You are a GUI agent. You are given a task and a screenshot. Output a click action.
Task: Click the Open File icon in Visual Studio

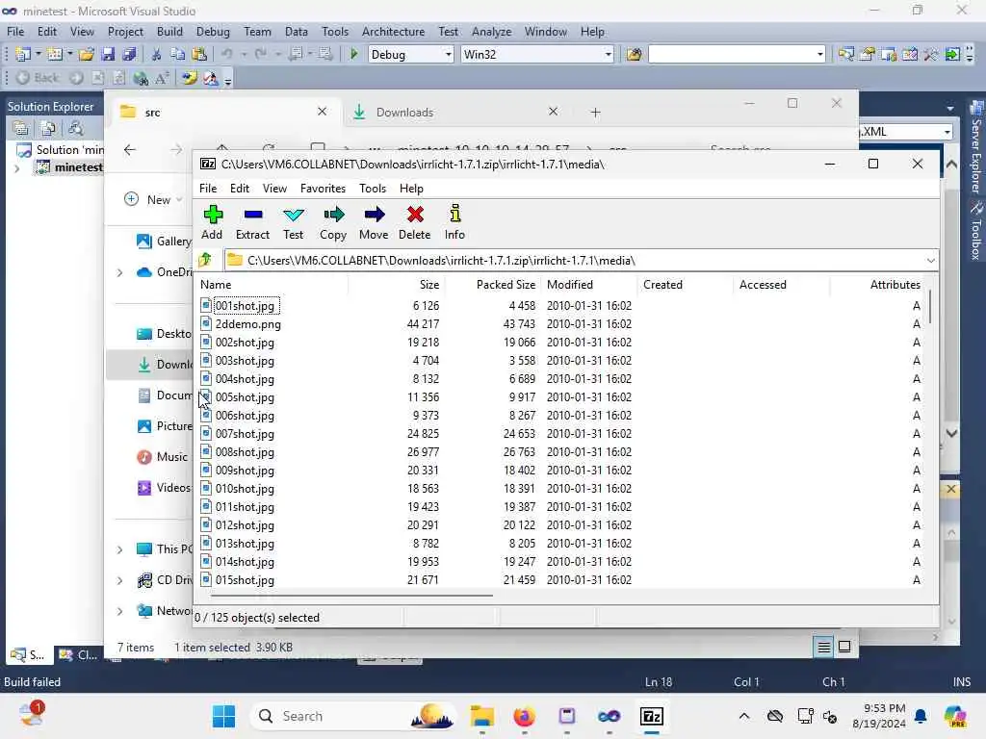(87, 55)
